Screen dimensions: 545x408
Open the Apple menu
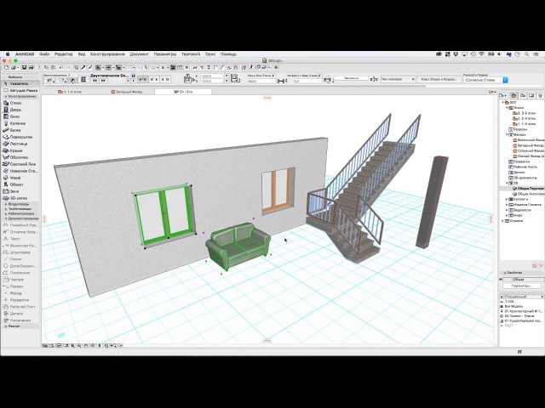[8, 54]
